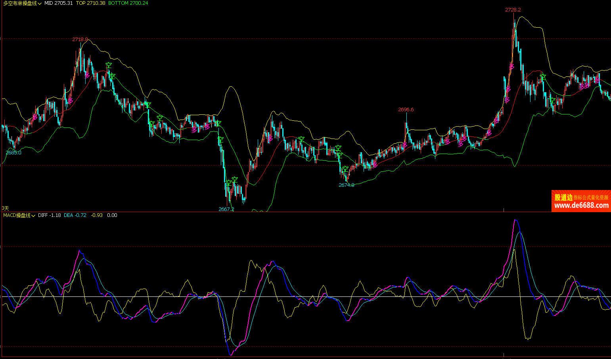This screenshot has height=359, width=611.
Task: Select the 2667.2 lowest price label
Action: coord(226,209)
